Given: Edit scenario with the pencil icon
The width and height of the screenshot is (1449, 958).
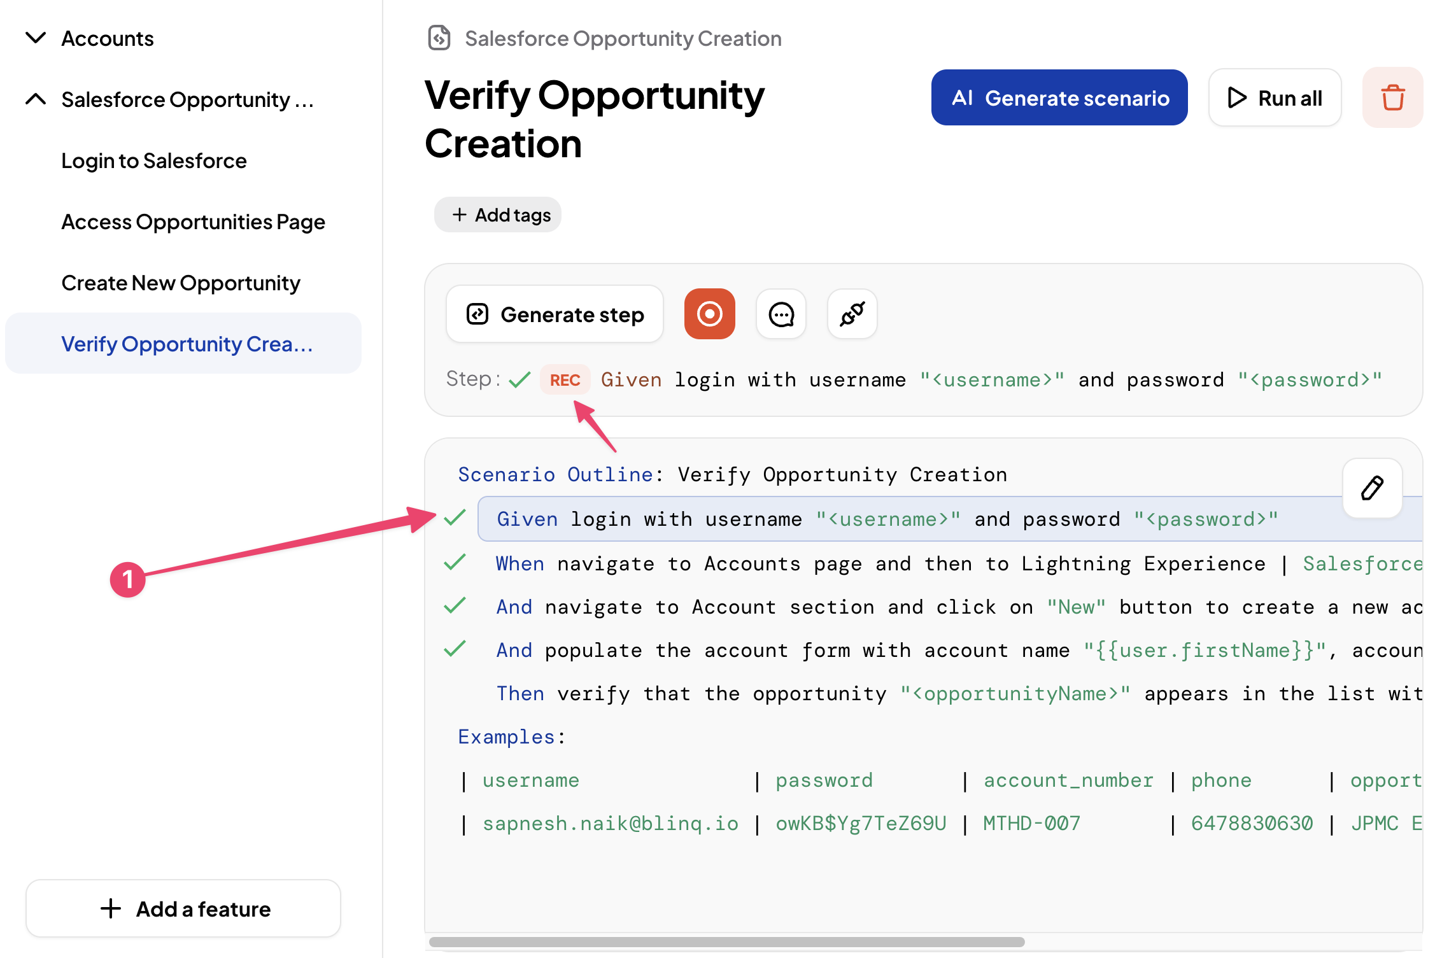Looking at the screenshot, I should click(x=1372, y=488).
